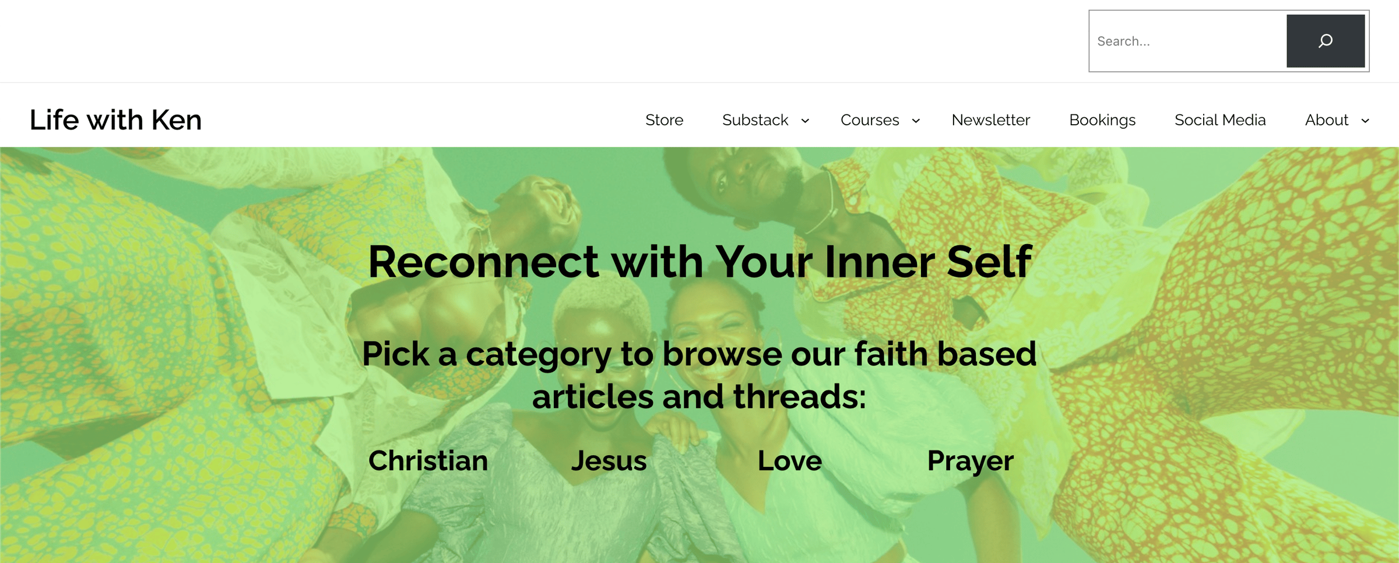Click the Pick a category subheading text
This screenshot has height=563, width=1399.
[x=699, y=375]
